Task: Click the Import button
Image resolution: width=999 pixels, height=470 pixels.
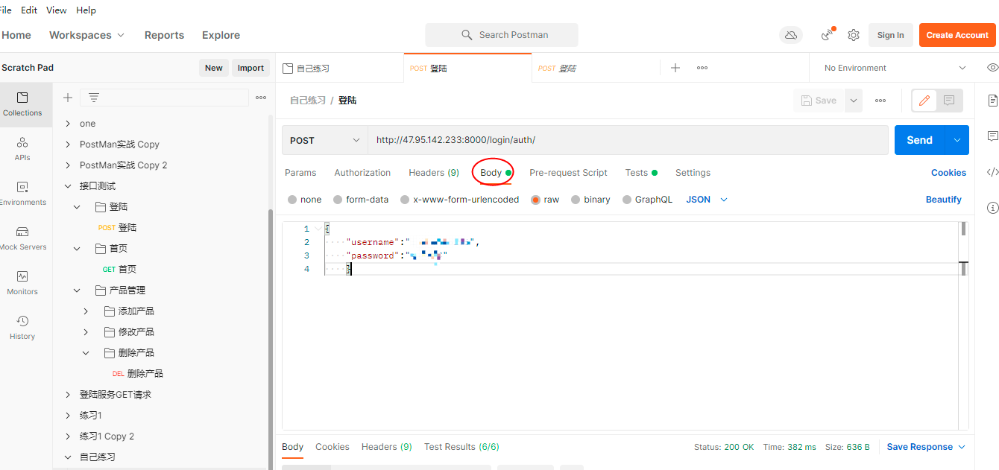Action: (x=250, y=68)
